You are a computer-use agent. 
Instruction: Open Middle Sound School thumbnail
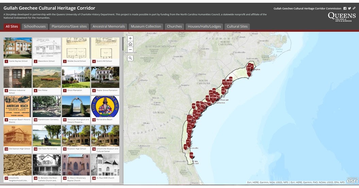[76, 51]
